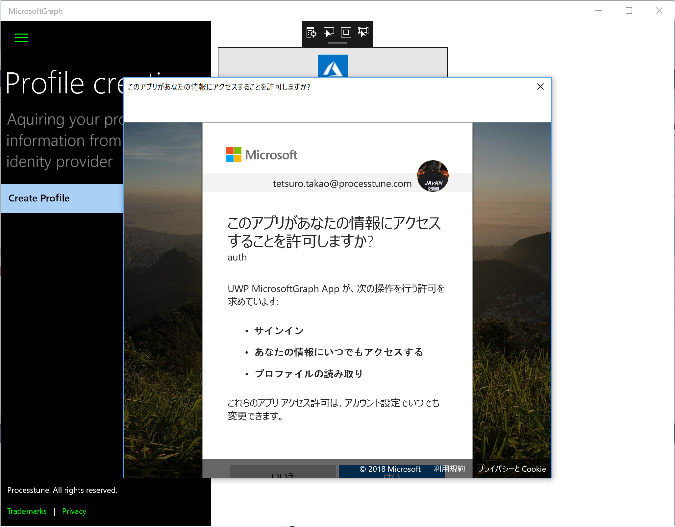Click あなたの情報にいつでもアクセスする permission text
The width and height of the screenshot is (675, 527).
[x=339, y=352]
